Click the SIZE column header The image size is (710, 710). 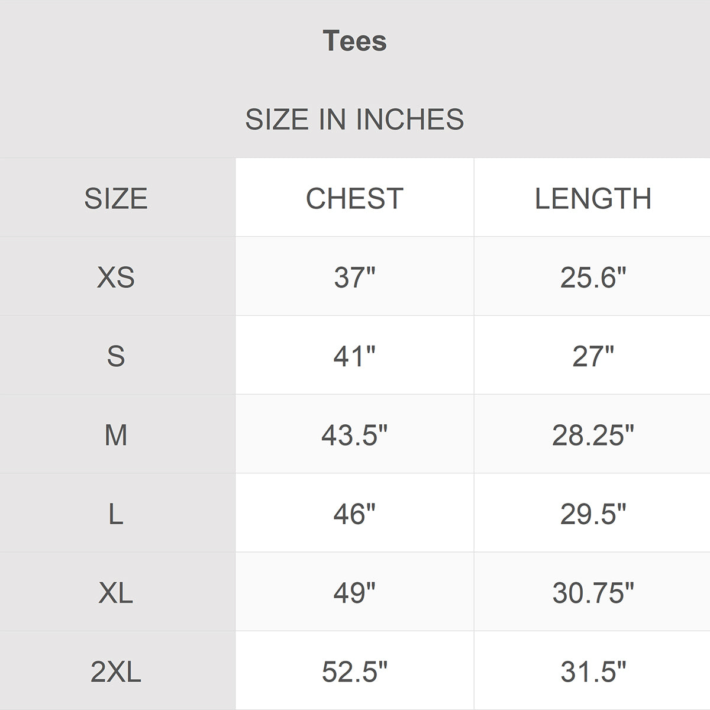coord(116,198)
